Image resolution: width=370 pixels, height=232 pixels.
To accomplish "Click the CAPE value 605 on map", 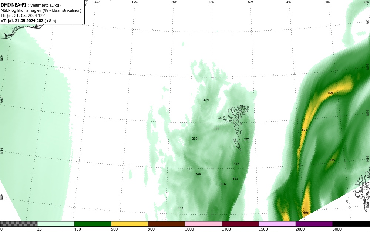I will coord(306,213).
